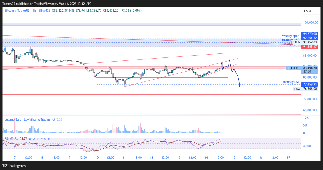Select the 92,851.52 blue price tag
The height and width of the screenshot is (170, 323).
click(310, 38)
